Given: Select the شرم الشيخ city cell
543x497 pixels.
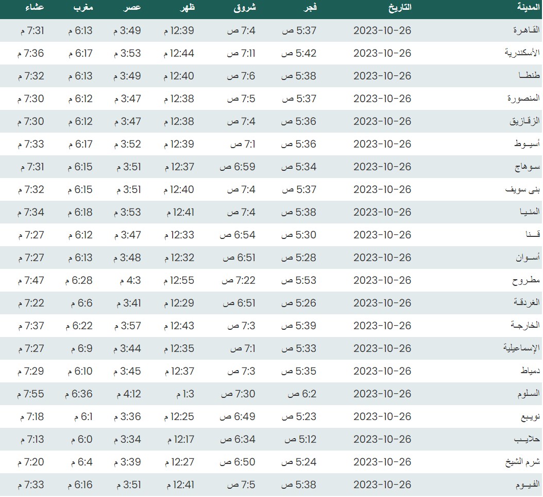Looking at the screenshot, I should pyautogui.click(x=521, y=462).
